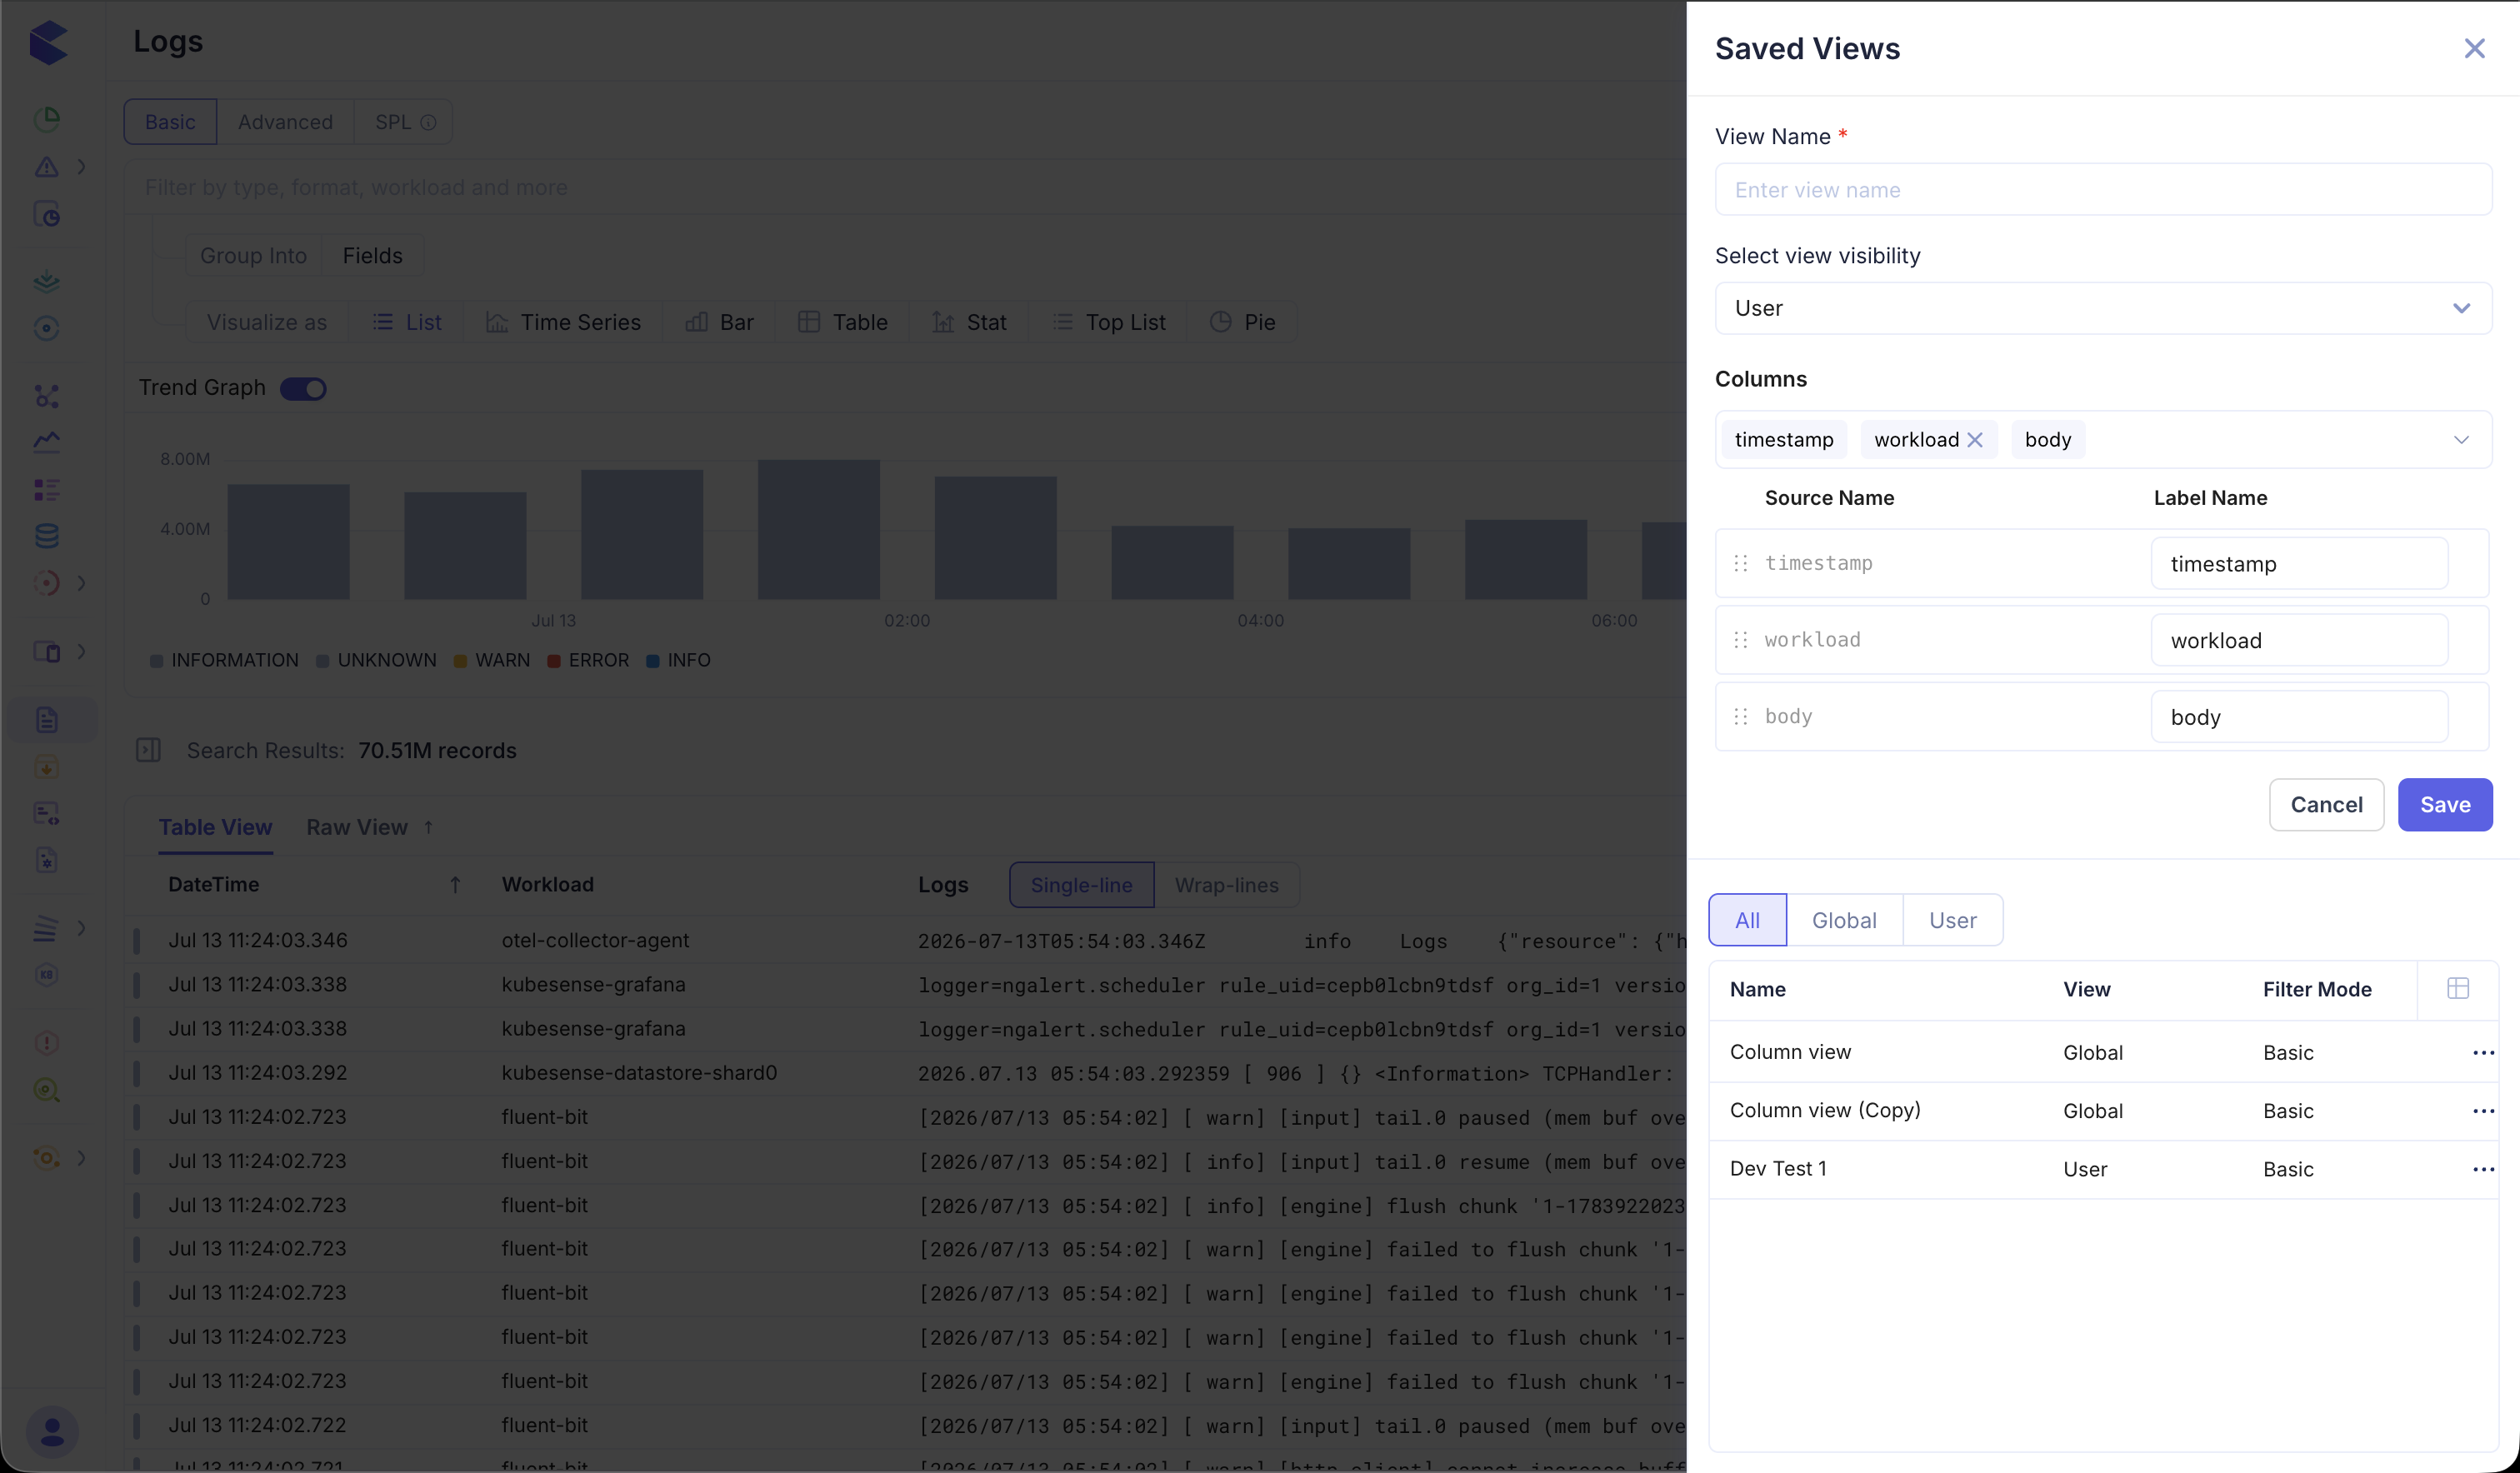The width and height of the screenshot is (2520, 1473).
Task: Click the purple list sidebar icon
Action: point(47,489)
